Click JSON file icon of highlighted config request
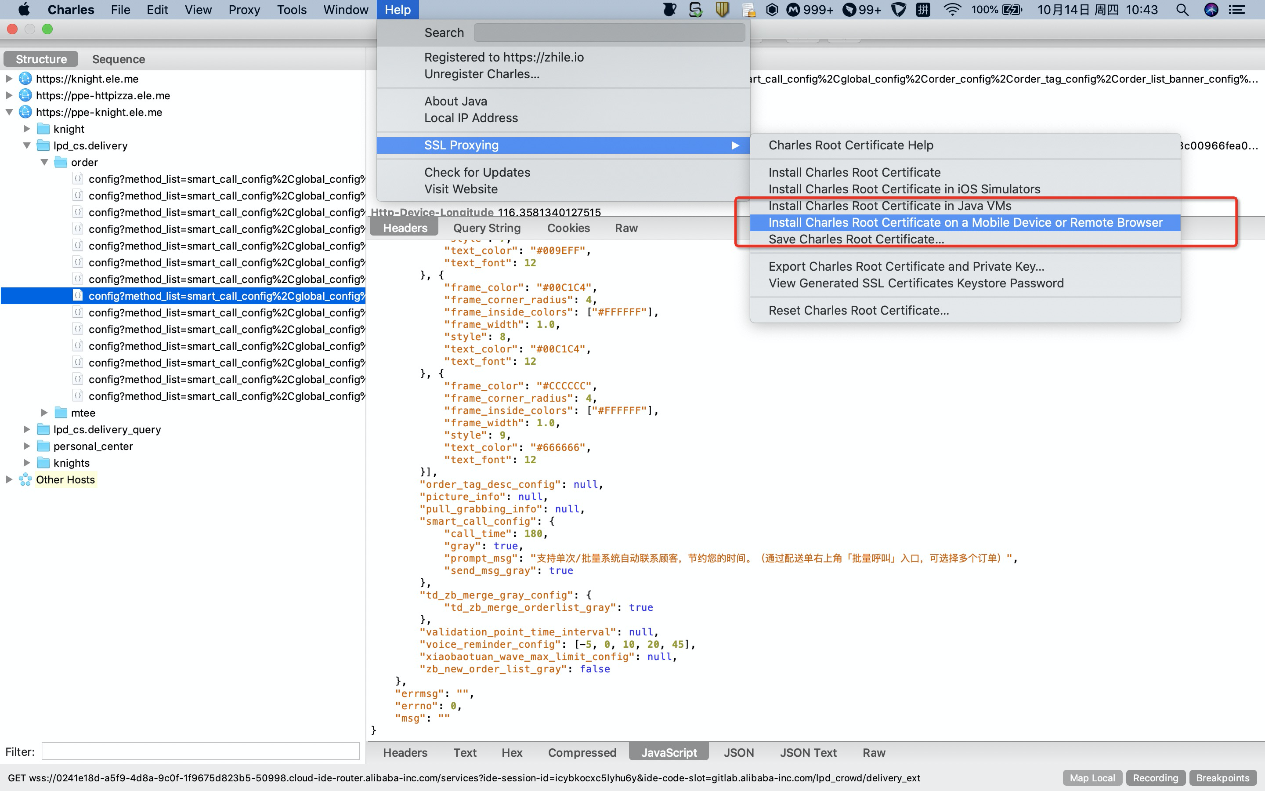Image resolution: width=1265 pixels, height=791 pixels. (77, 296)
